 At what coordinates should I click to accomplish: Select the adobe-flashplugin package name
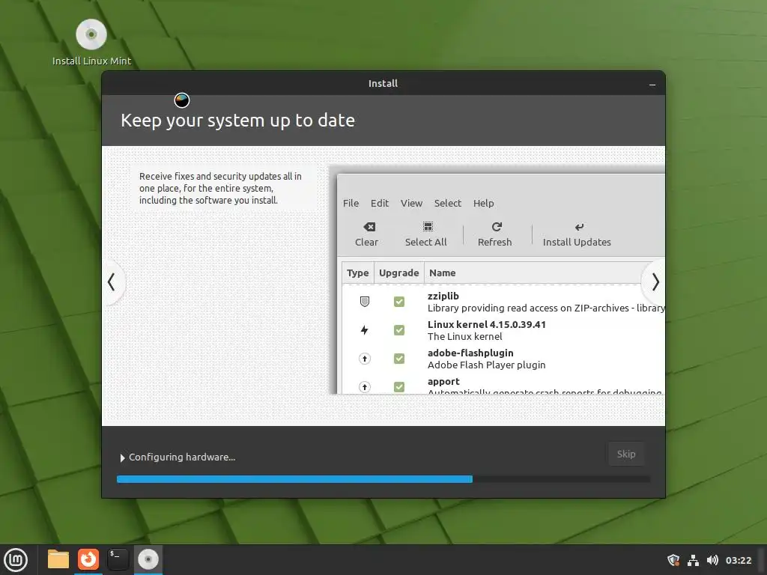470,353
